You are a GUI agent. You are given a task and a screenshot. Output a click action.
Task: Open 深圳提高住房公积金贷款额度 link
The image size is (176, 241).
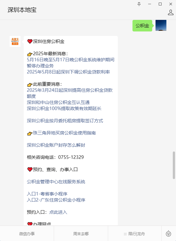coord(70,93)
